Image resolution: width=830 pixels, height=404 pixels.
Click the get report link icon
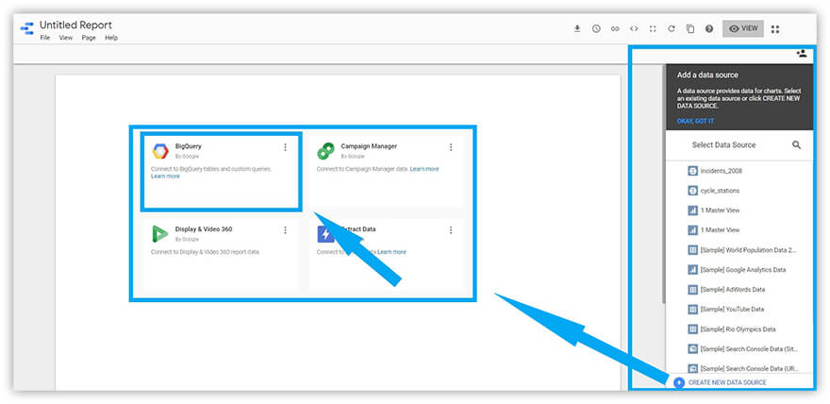(x=615, y=28)
